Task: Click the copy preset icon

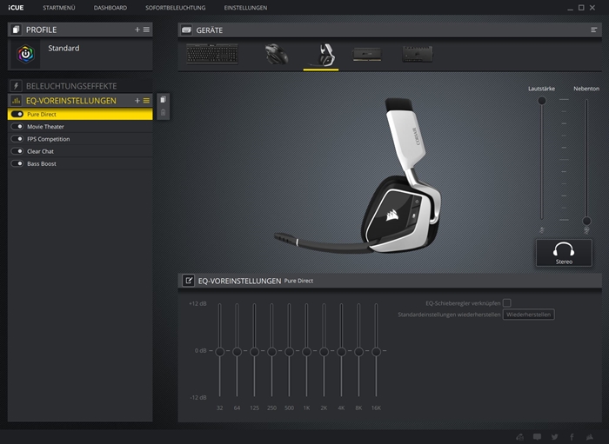Action: (x=164, y=100)
